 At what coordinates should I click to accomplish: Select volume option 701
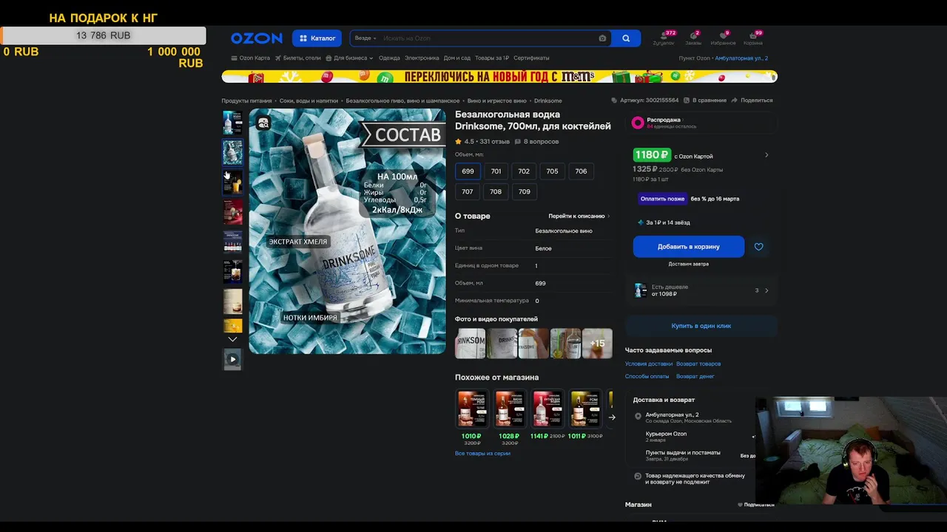(x=496, y=171)
